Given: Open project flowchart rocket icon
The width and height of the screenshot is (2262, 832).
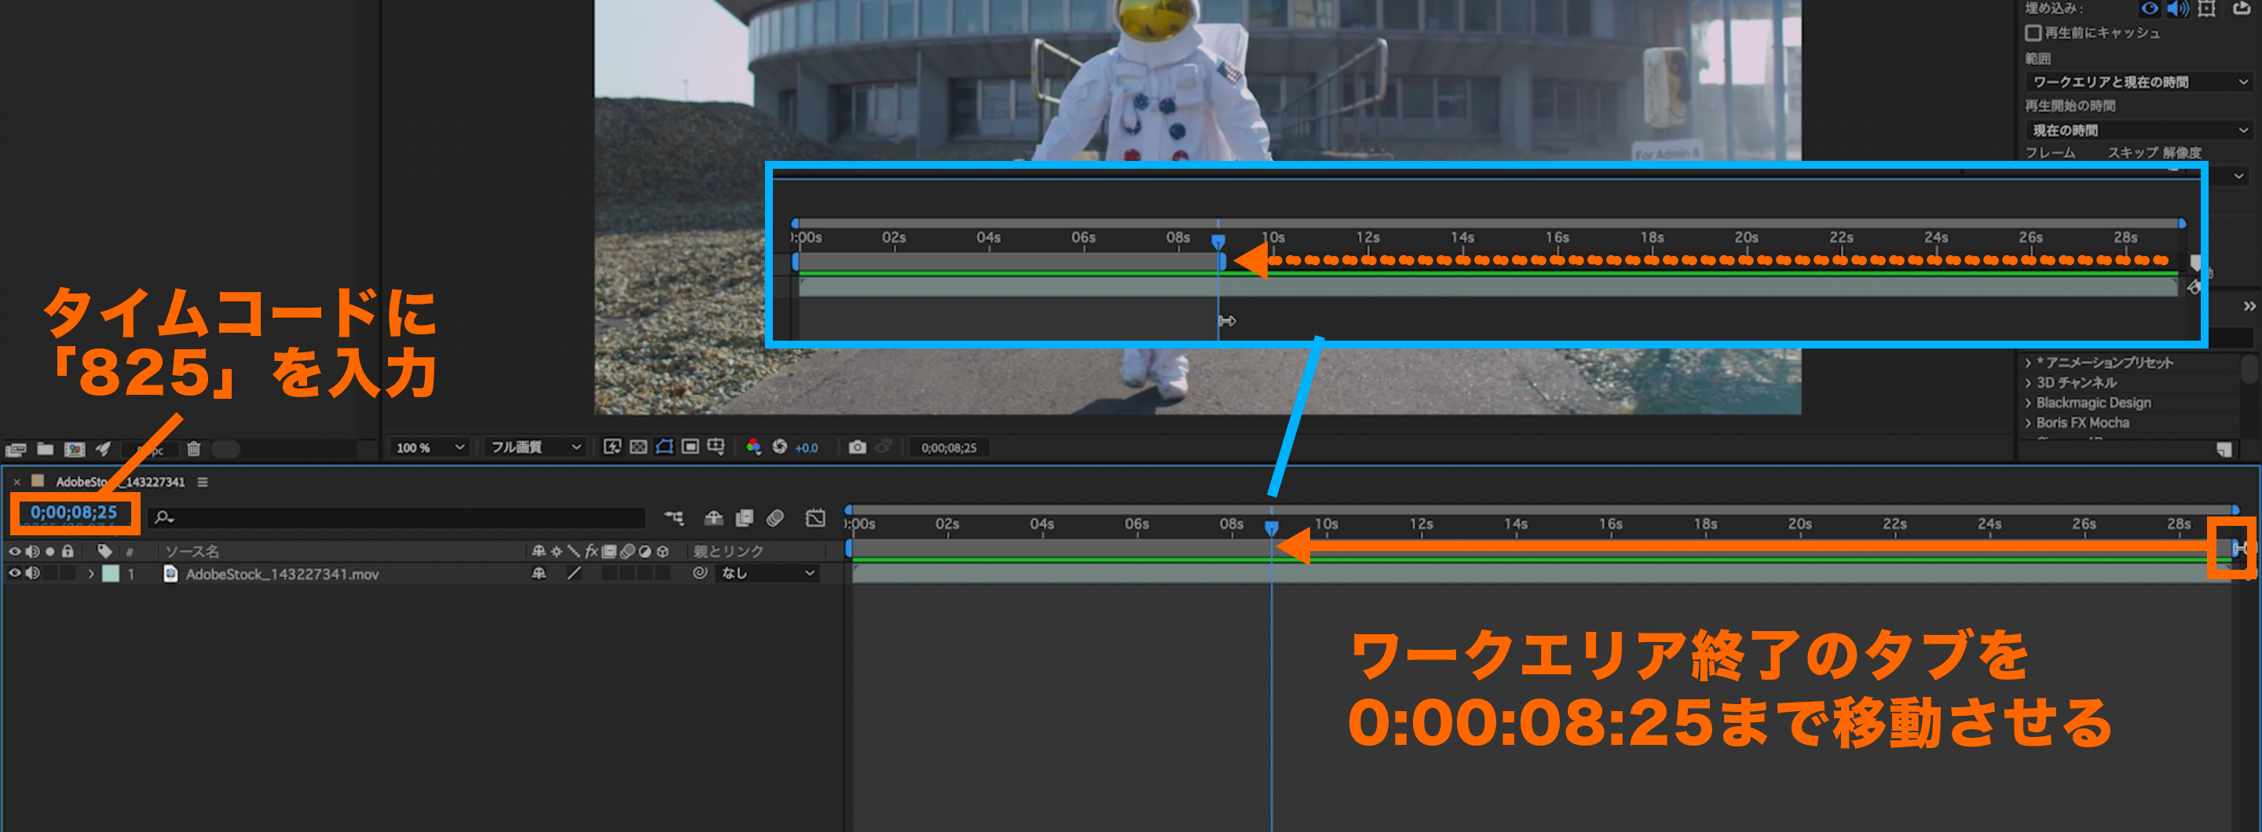Looking at the screenshot, I should pos(104,449).
